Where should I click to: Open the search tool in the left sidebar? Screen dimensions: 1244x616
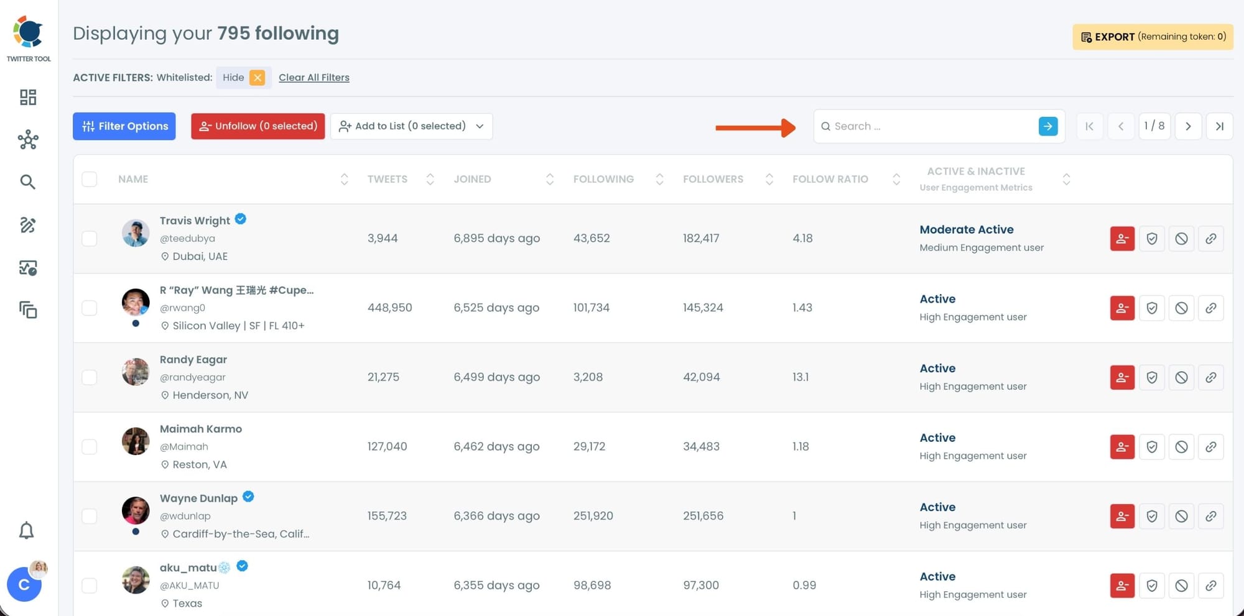(27, 182)
